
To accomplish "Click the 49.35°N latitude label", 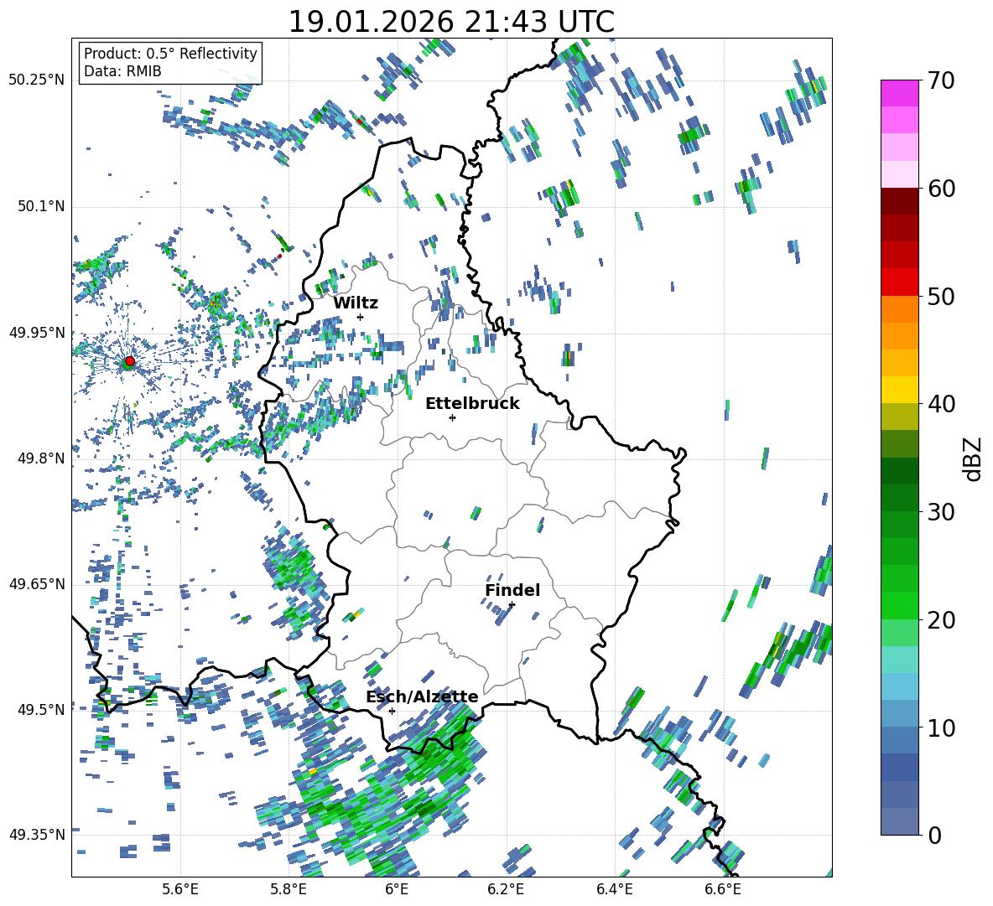I will click(x=37, y=835).
